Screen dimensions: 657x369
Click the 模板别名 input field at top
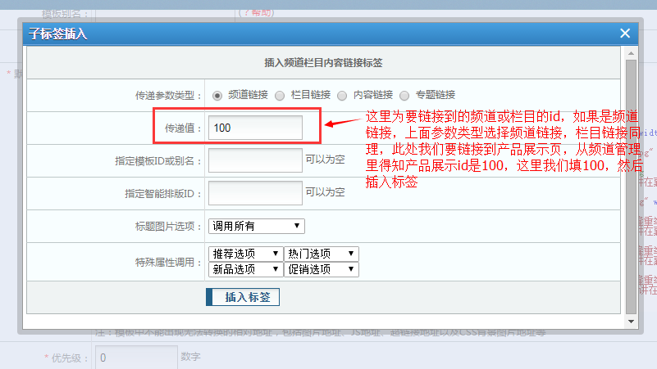pos(164,14)
